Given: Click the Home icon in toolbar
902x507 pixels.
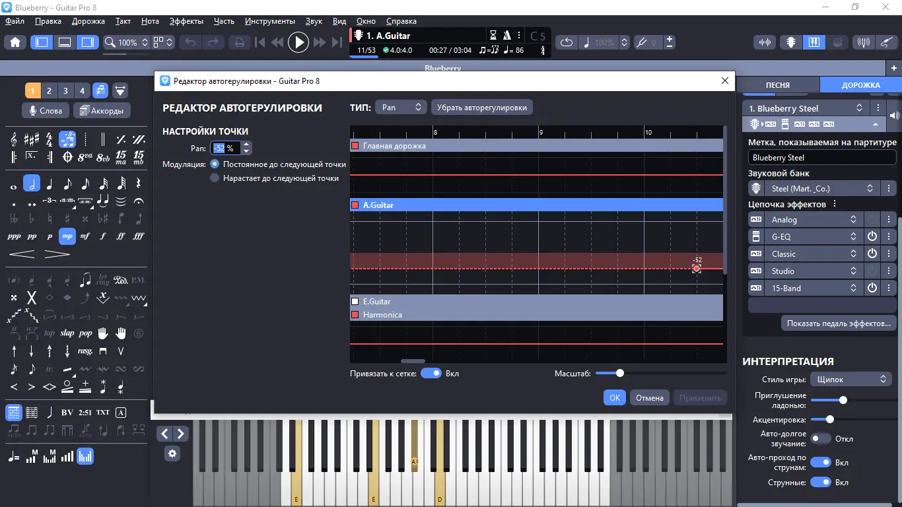Looking at the screenshot, I should click(15, 42).
